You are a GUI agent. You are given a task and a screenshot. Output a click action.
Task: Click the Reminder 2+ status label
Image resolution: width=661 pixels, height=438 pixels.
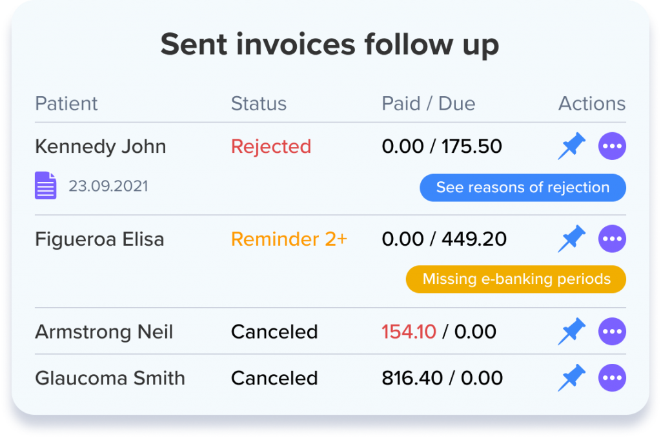click(x=289, y=239)
